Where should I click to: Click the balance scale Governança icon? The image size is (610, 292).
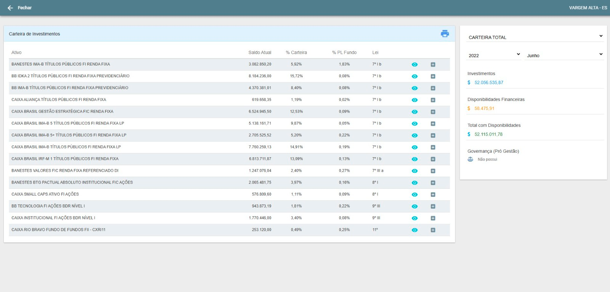pyautogui.click(x=470, y=159)
